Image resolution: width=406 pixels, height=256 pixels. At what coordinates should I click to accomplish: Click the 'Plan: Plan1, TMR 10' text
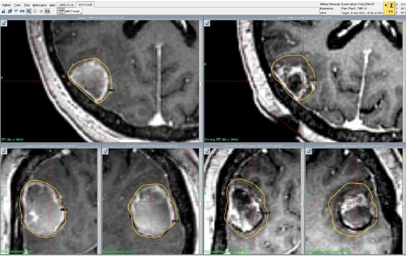(354, 8)
